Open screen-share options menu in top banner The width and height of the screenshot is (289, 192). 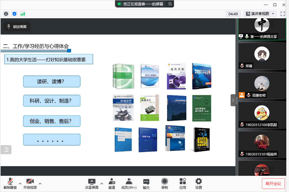tap(170, 4)
